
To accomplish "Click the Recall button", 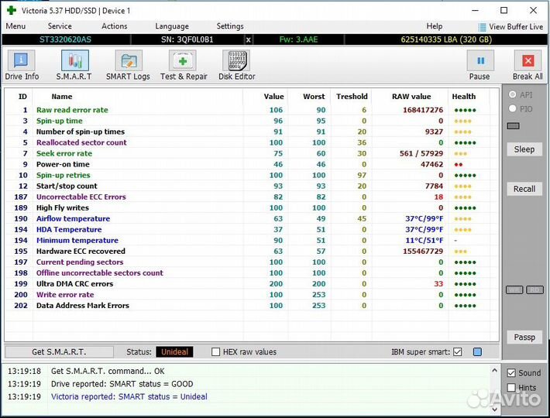I will pos(524,189).
